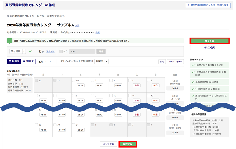Click the 08:00 time box on day 2
This screenshot has width=236, height=149.
(99, 85)
